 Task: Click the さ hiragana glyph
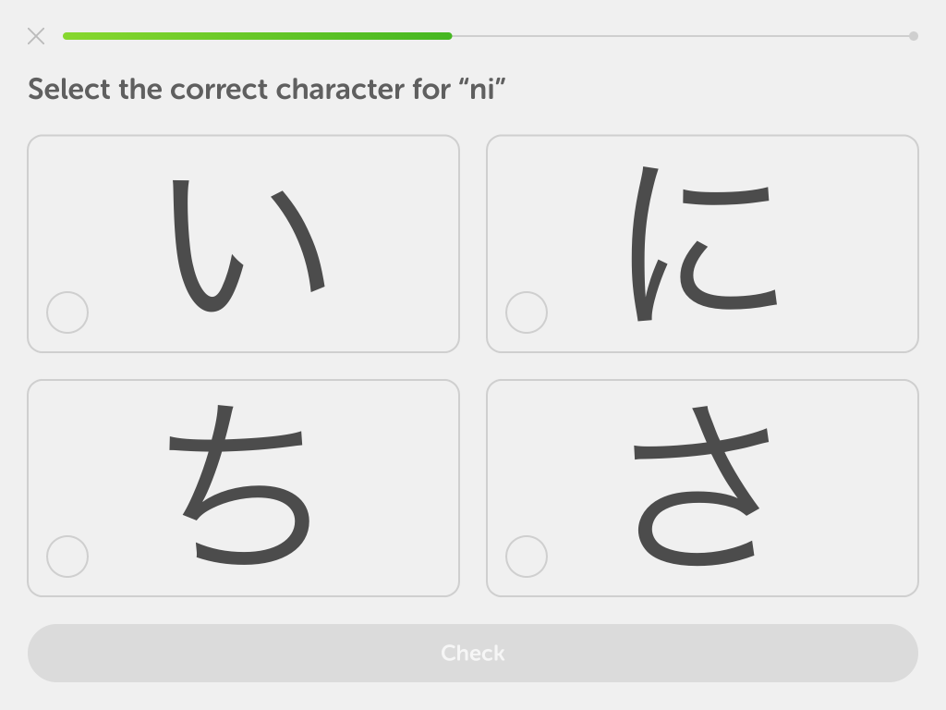[x=701, y=485]
